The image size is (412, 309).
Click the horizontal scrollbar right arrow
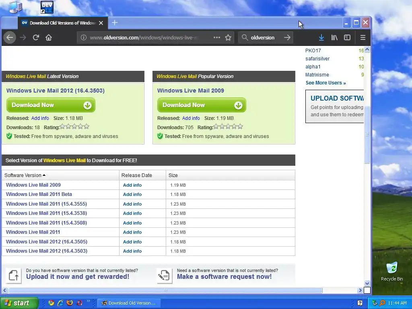(360, 290)
